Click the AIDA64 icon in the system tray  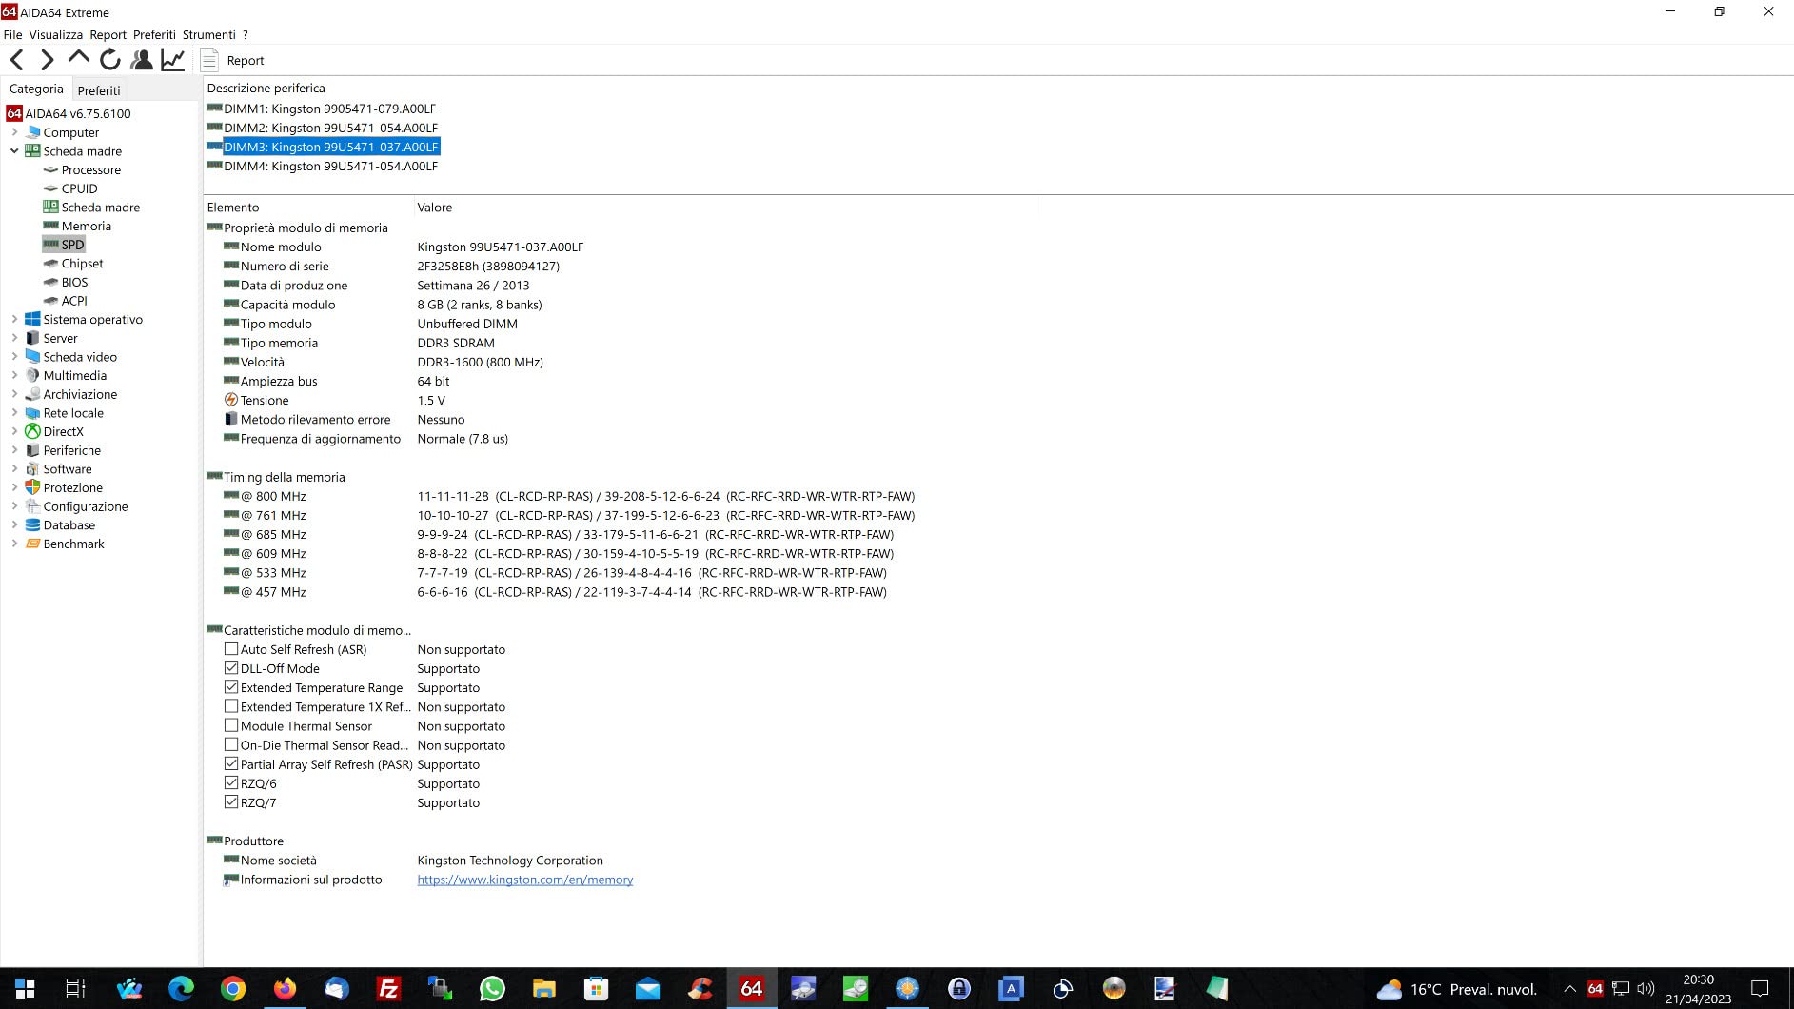[1595, 988]
